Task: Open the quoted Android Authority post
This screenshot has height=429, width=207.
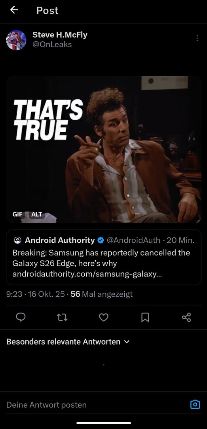Action: point(104,257)
